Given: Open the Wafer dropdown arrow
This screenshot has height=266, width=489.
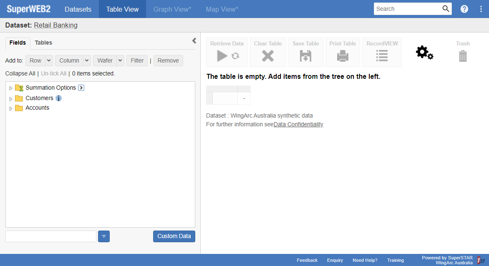Looking at the screenshot, I should pos(120,60).
